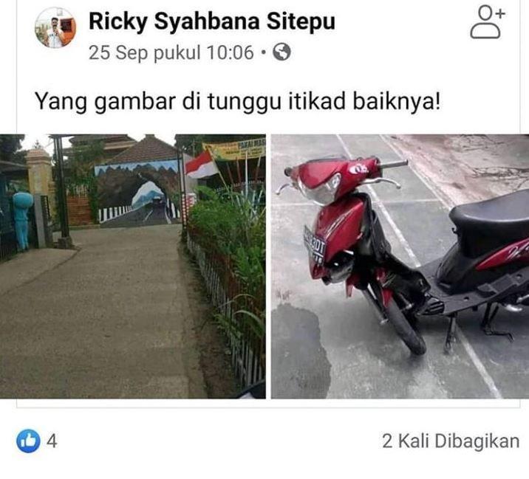Image resolution: width=529 pixels, height=479 pixels.
Task: Click the yellow banner in left photo
Action: (x=235, y=149)
